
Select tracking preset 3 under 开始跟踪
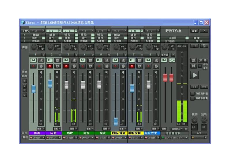tap(25, 90)
